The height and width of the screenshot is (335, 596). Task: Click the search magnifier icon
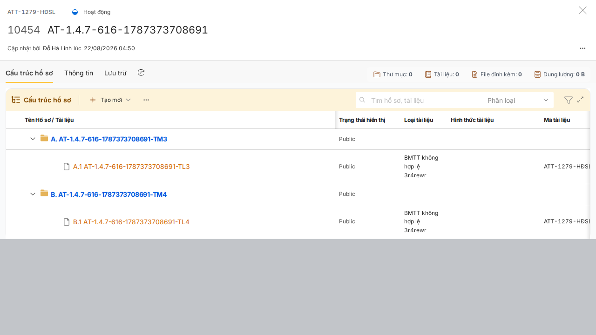362,100
